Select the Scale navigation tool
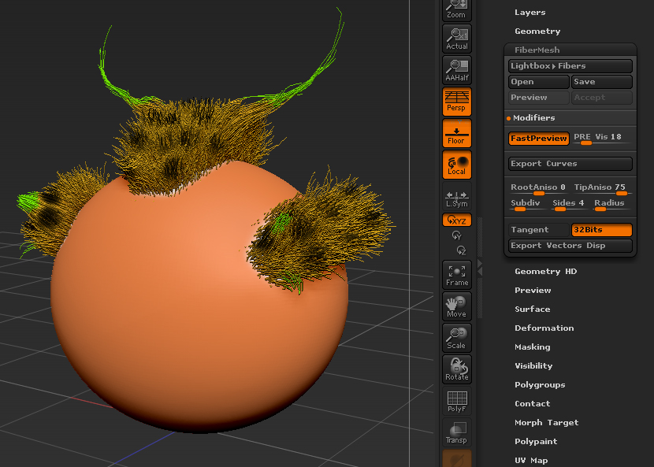This screenshot has height=467, width=654. pyautogui.click(x=456, y=337)
